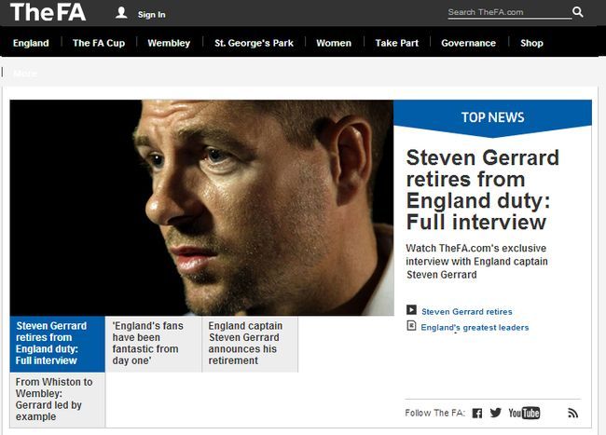
Task: Click the video play icon beside Steven Gerrard retires
Action: (x=411, y=311)
